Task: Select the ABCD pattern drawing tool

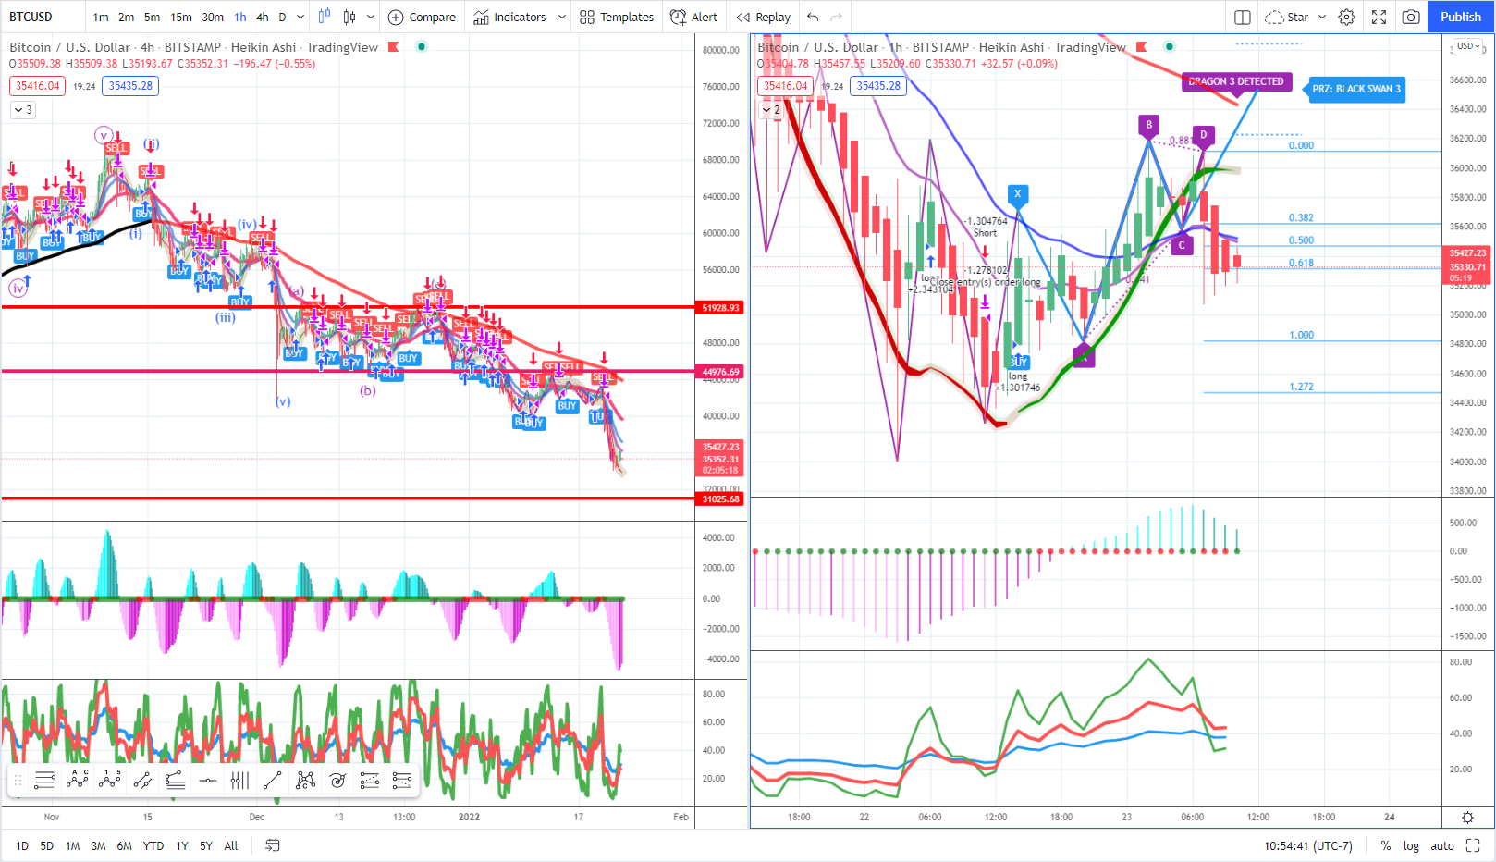Action: [x=78, y=781]
